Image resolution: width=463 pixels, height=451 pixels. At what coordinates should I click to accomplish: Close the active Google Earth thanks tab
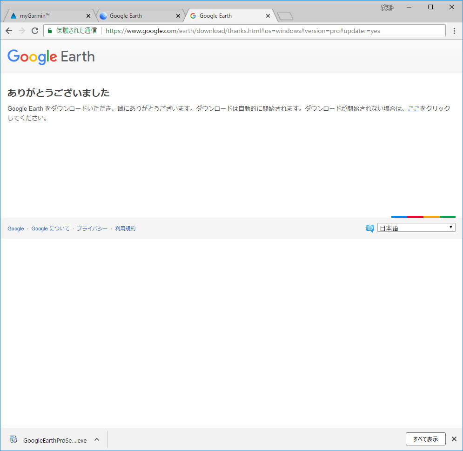pos(268,16)
